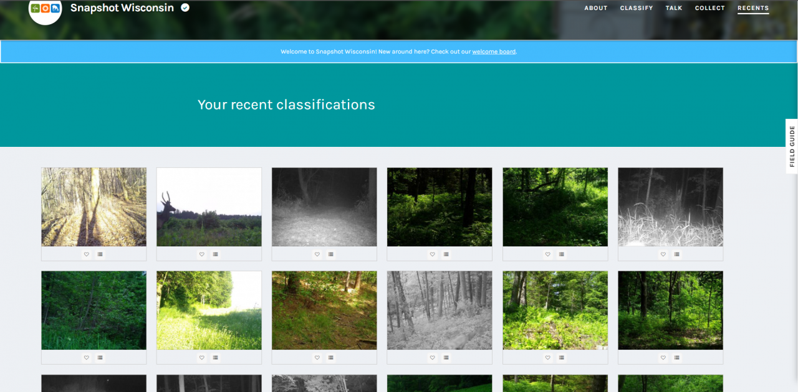View the night thumbnail with tall white grass

click(671, 207)
